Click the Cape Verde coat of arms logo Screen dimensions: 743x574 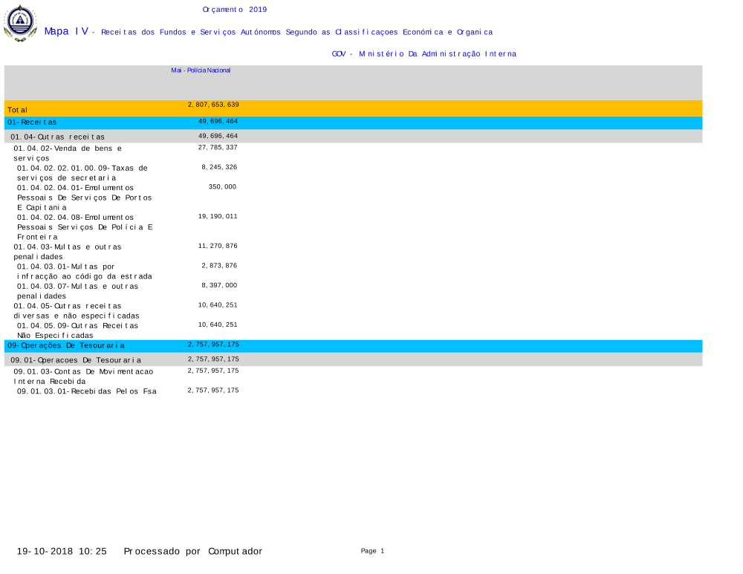(20, 23)
